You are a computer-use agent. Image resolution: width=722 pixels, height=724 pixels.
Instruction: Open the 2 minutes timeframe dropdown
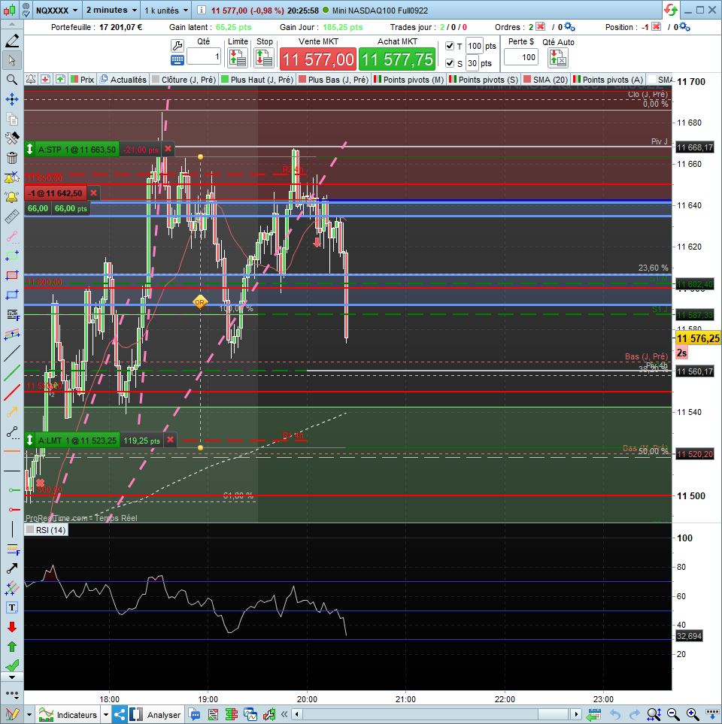point(111,11)
